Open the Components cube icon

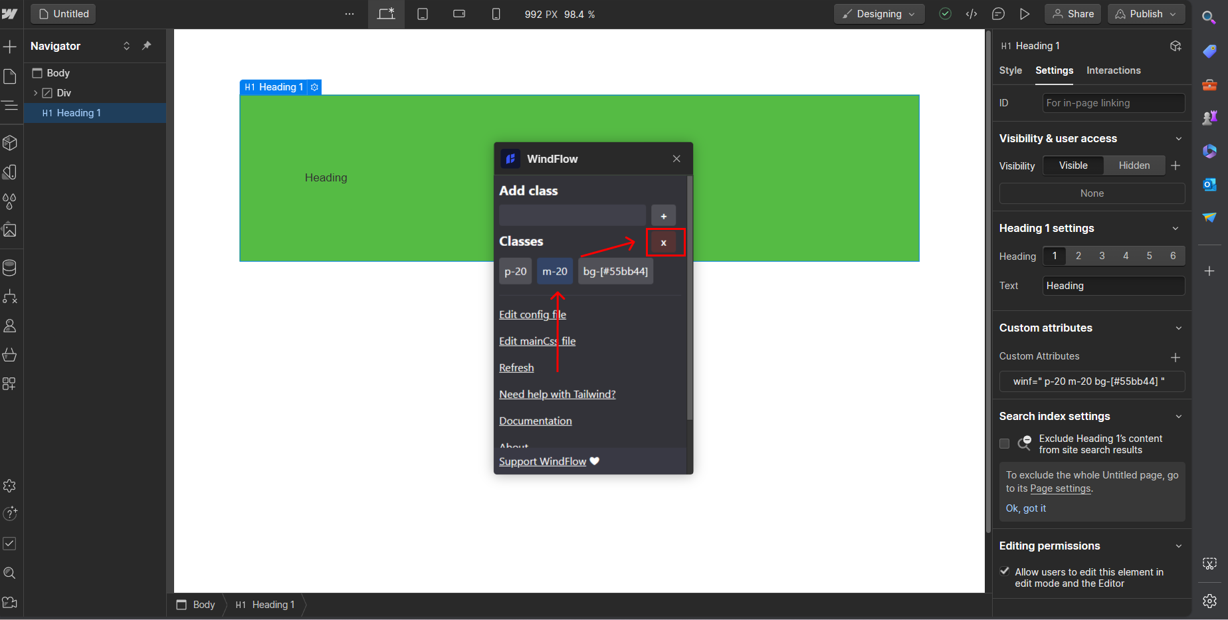point(10,143)
